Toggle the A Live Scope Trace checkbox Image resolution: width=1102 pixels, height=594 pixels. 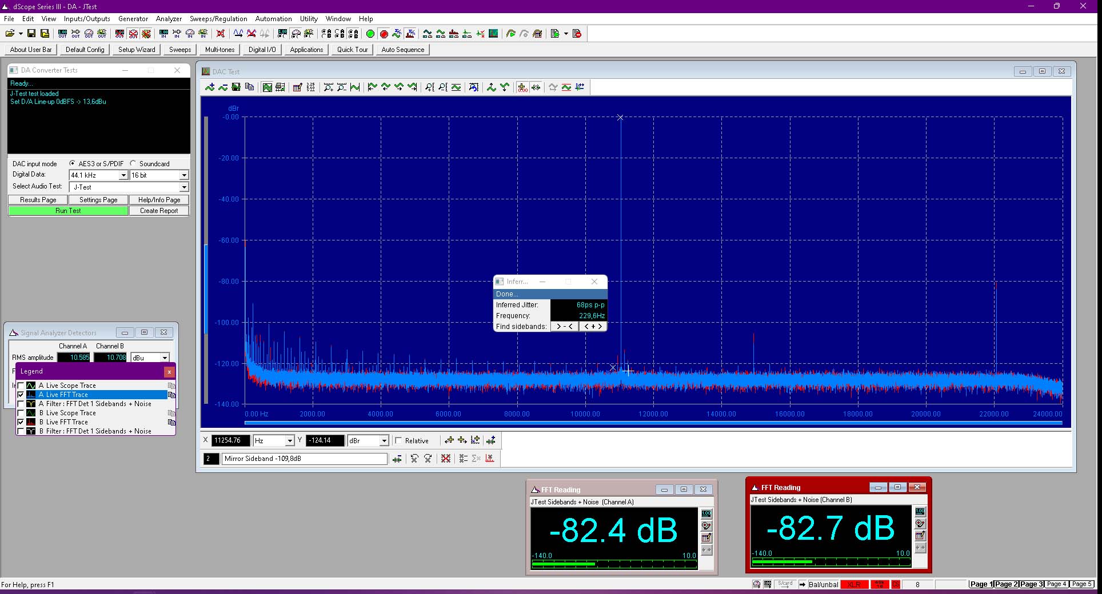(x=21, y=386)
